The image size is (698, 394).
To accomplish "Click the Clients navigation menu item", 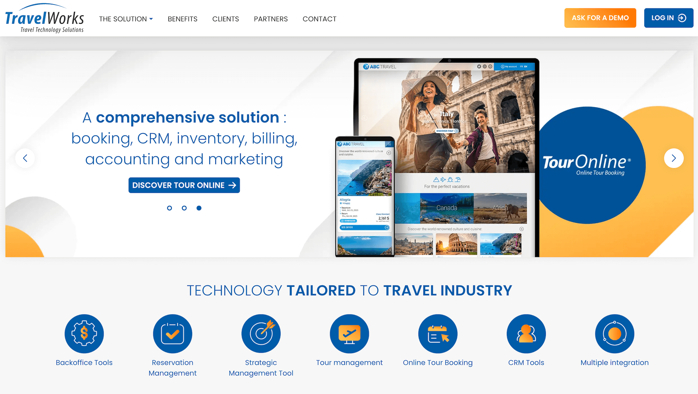I will pos(225,19).
